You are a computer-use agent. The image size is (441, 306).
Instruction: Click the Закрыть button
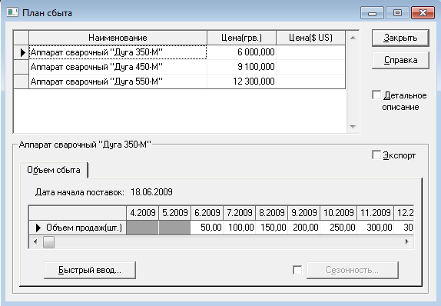click(x=400, y=38)
